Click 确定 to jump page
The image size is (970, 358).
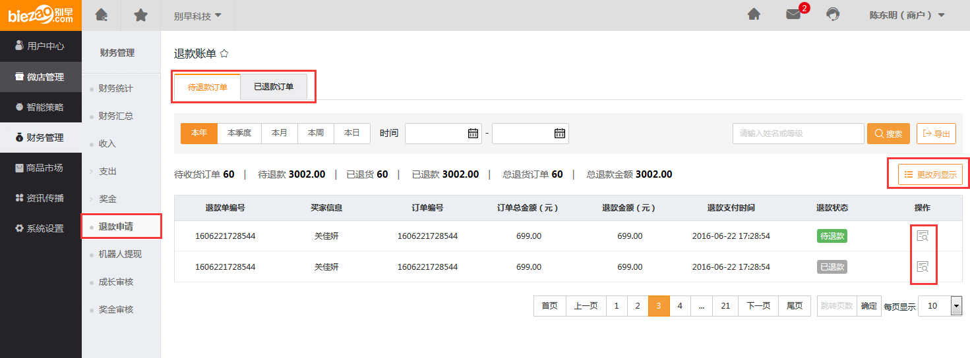point(869,306)
